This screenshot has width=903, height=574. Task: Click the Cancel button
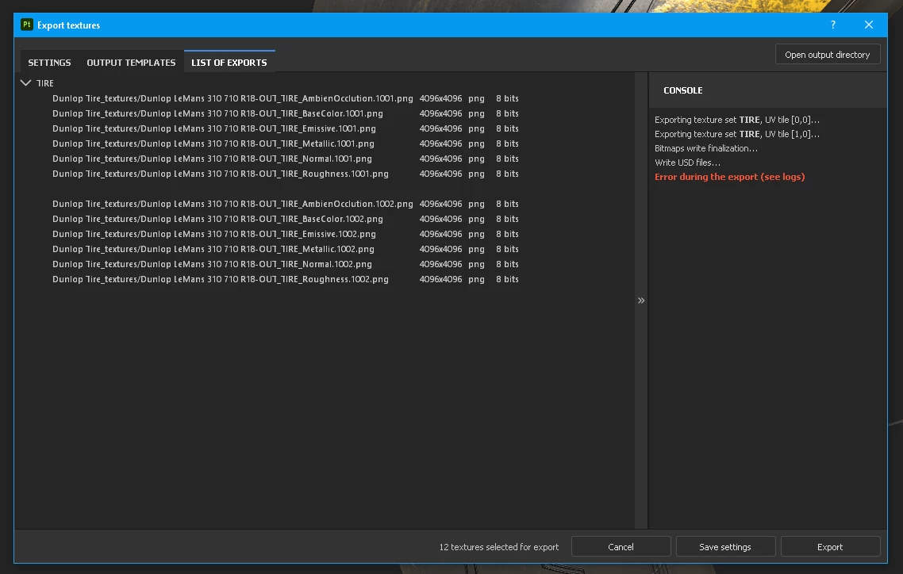tap(621, 547)
